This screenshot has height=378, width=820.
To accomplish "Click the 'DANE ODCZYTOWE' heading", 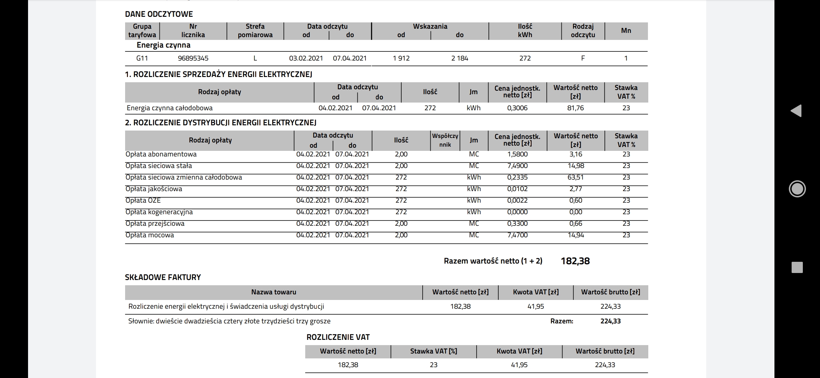I will tap(159, 14).
